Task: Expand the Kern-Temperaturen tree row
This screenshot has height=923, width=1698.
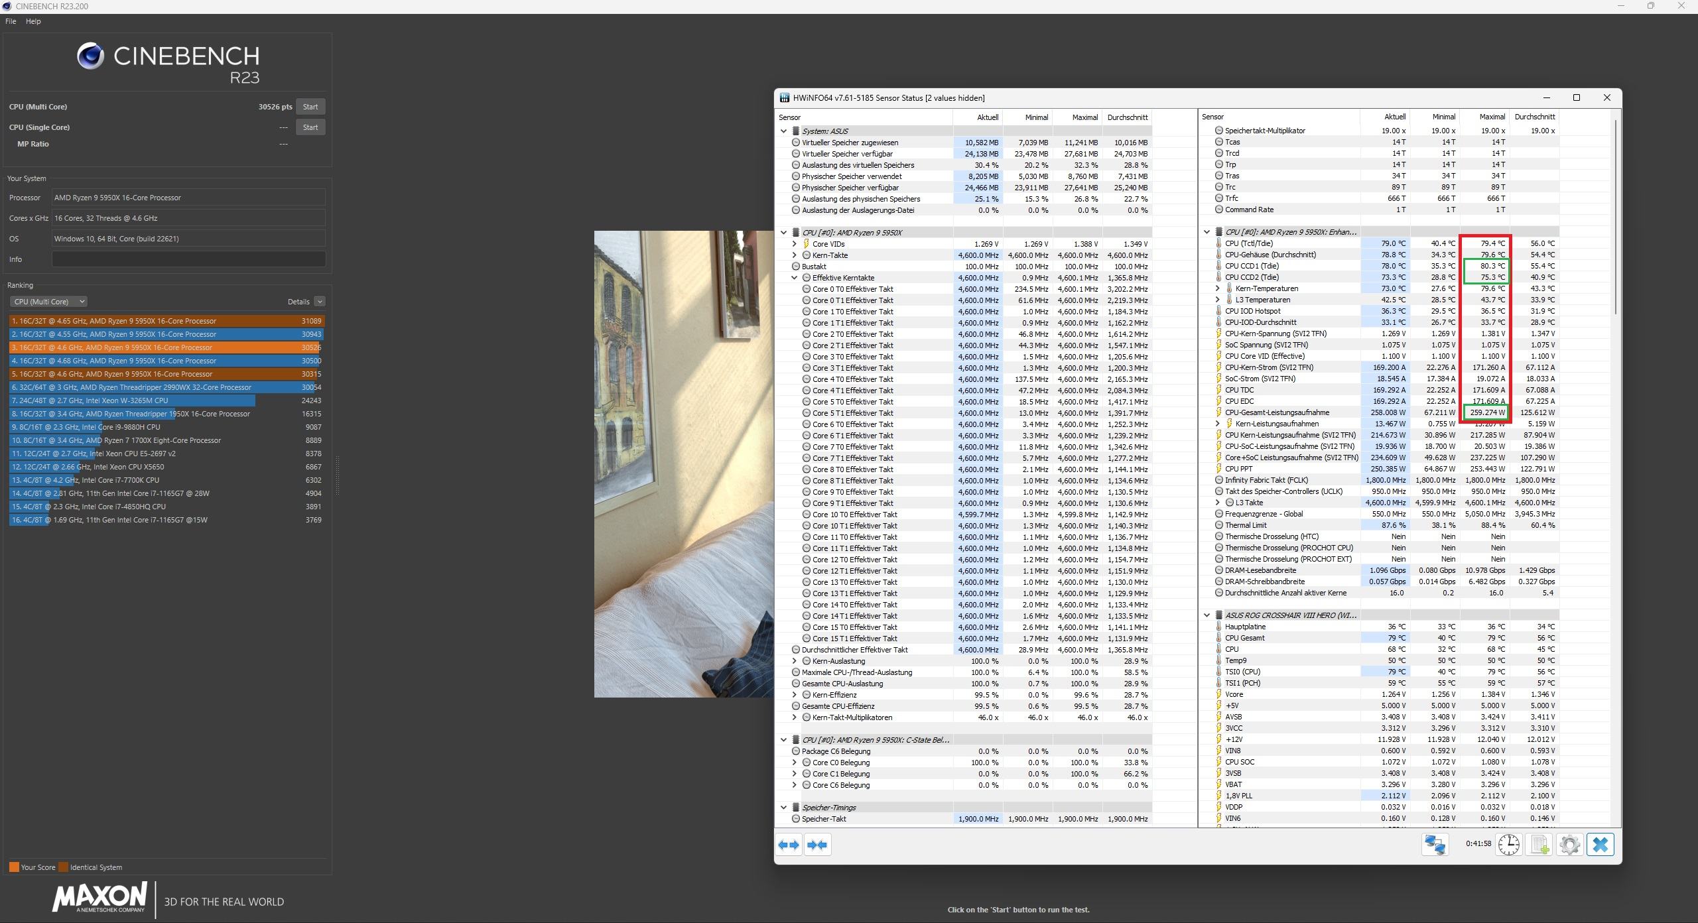Action: click(x=1218, y=288)
